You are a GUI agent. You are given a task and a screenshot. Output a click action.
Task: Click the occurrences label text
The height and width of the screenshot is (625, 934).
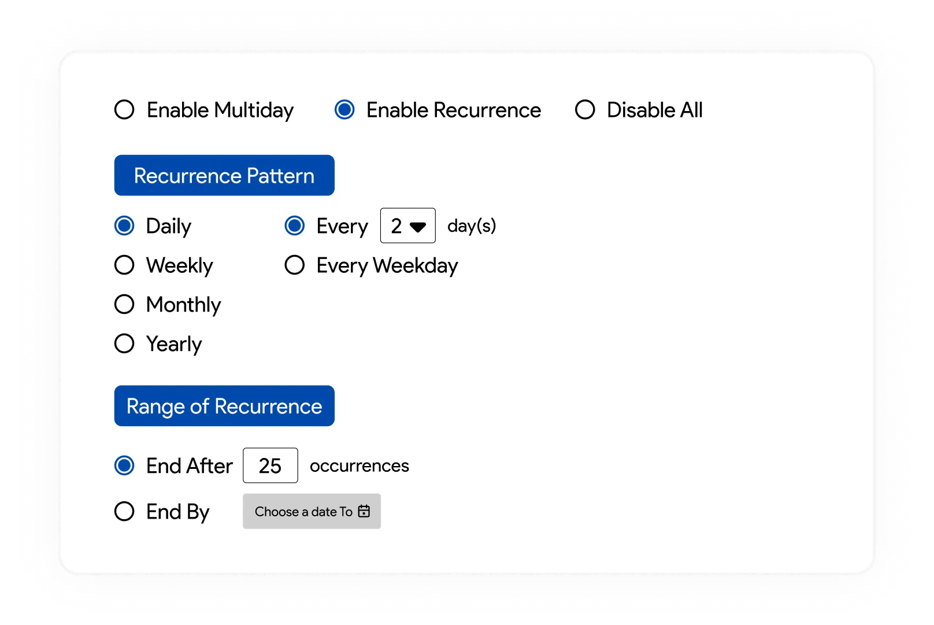(359, 465)
